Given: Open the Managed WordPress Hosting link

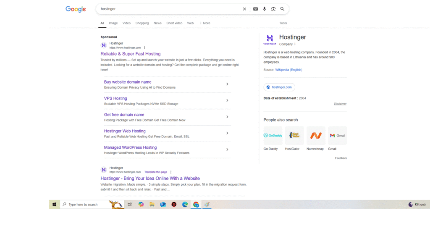Looking at the screenshot, I should (x=130, y=147).
